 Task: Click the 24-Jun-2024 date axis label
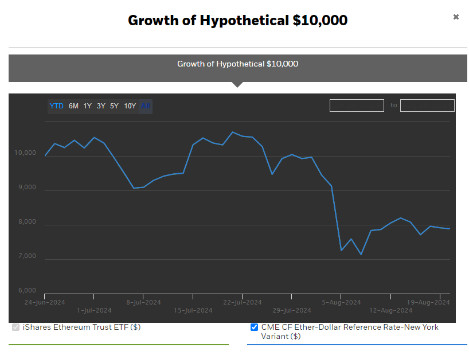point(45,302)
